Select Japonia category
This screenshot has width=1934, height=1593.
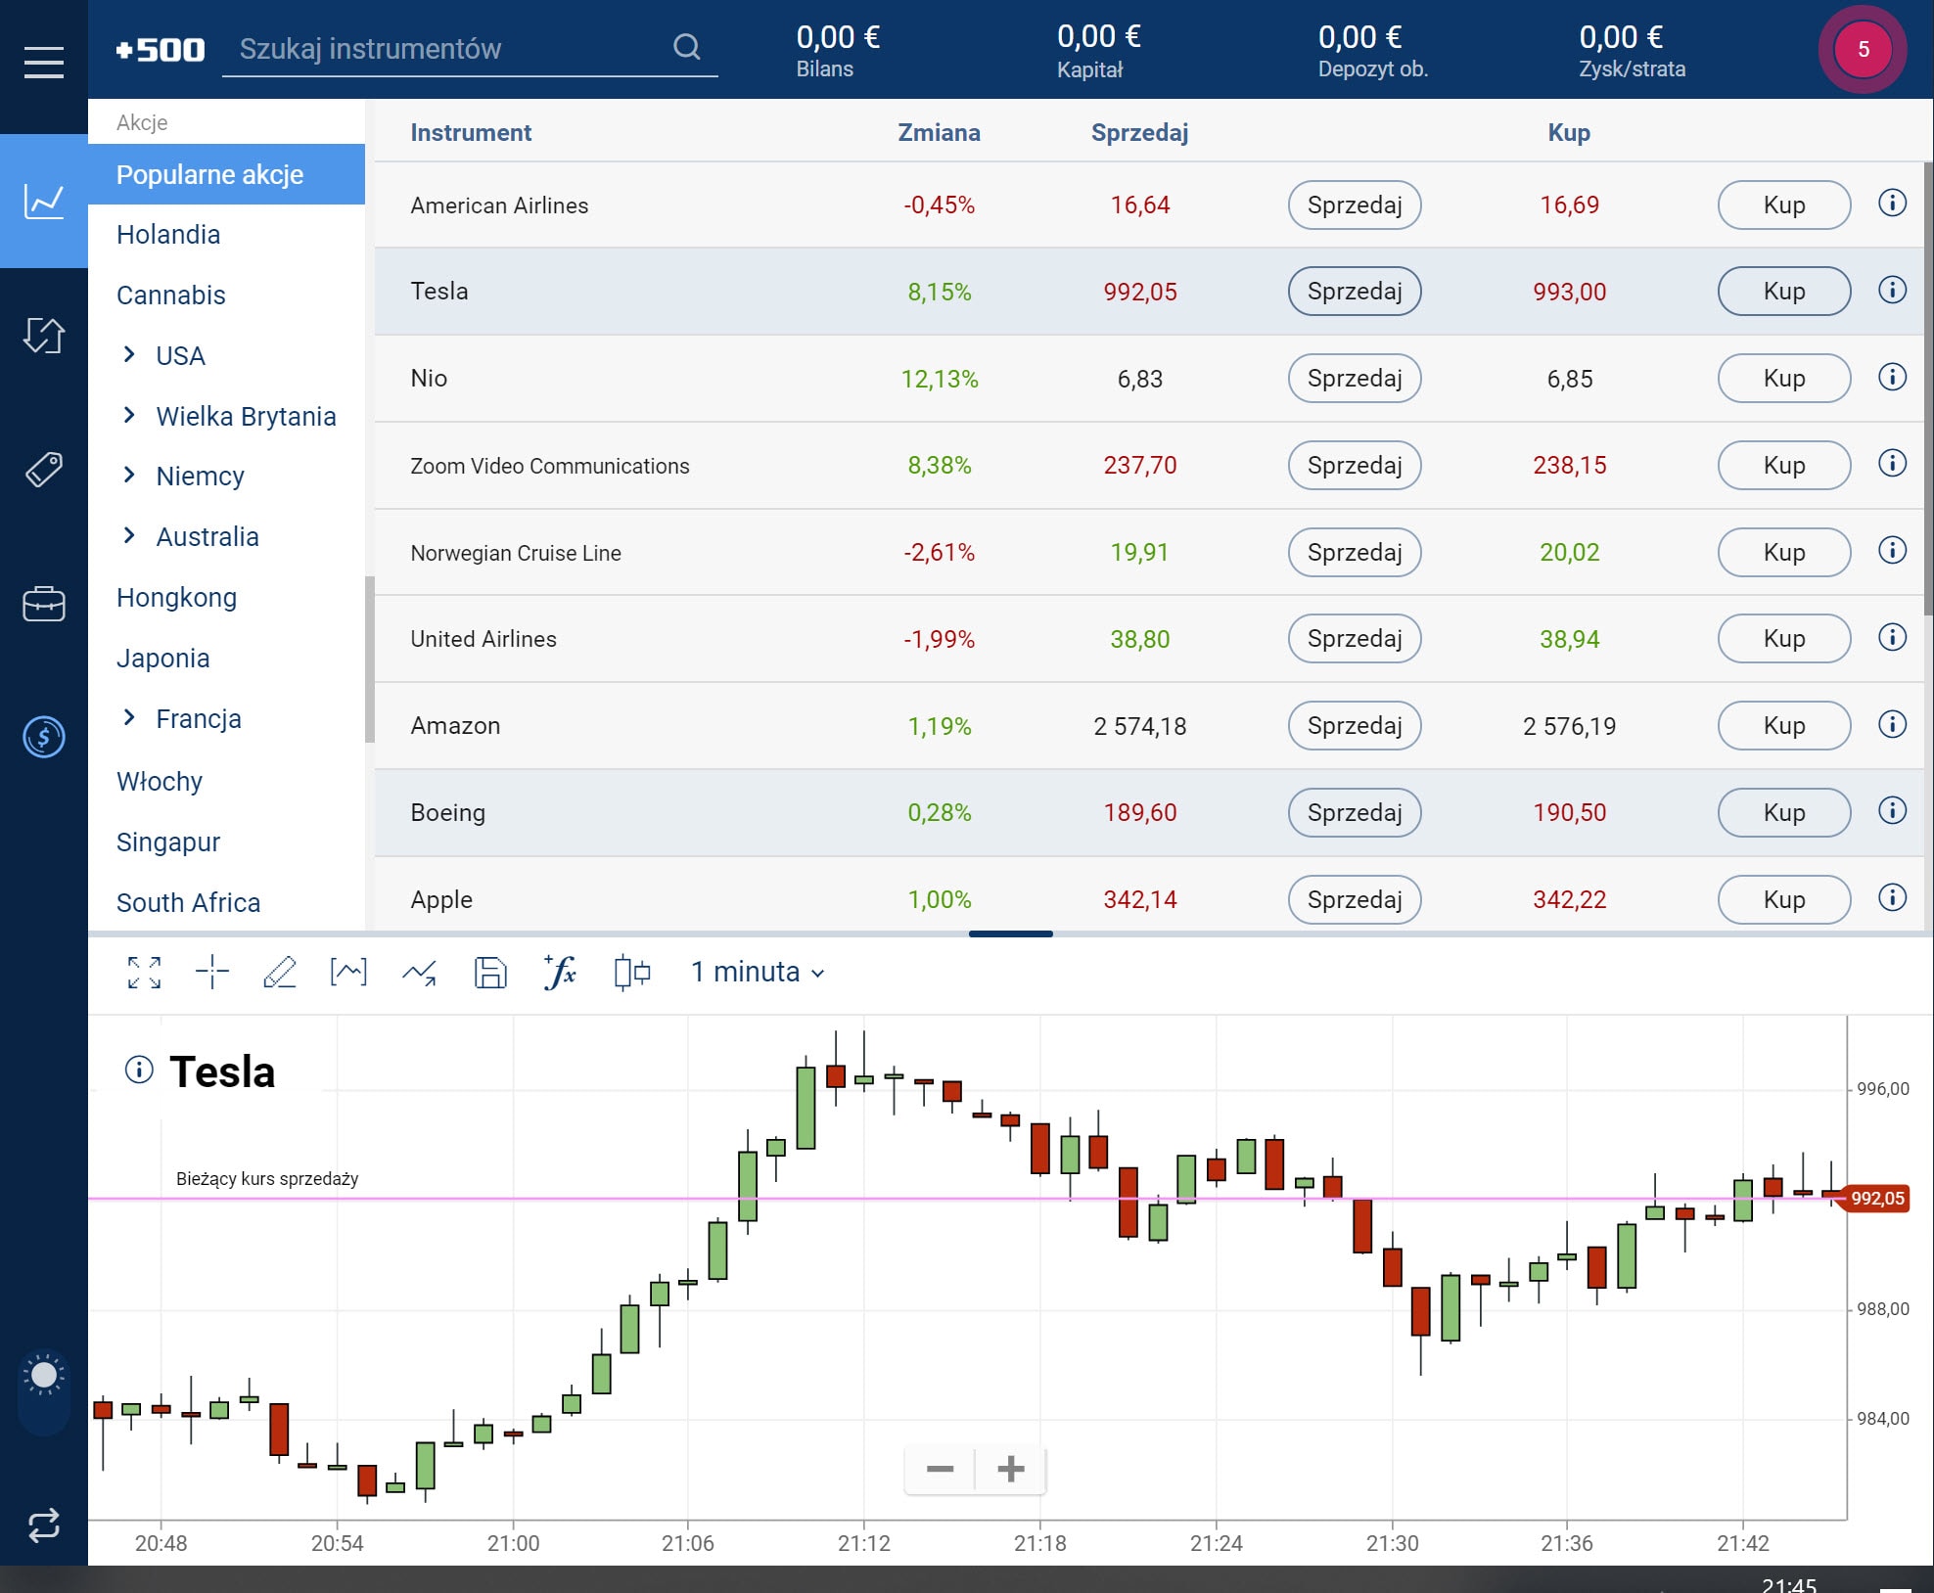(x=163, y=659)
